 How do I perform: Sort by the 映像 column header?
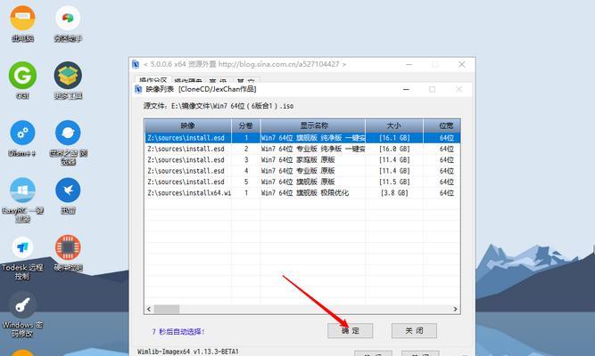tap(188, 125)
